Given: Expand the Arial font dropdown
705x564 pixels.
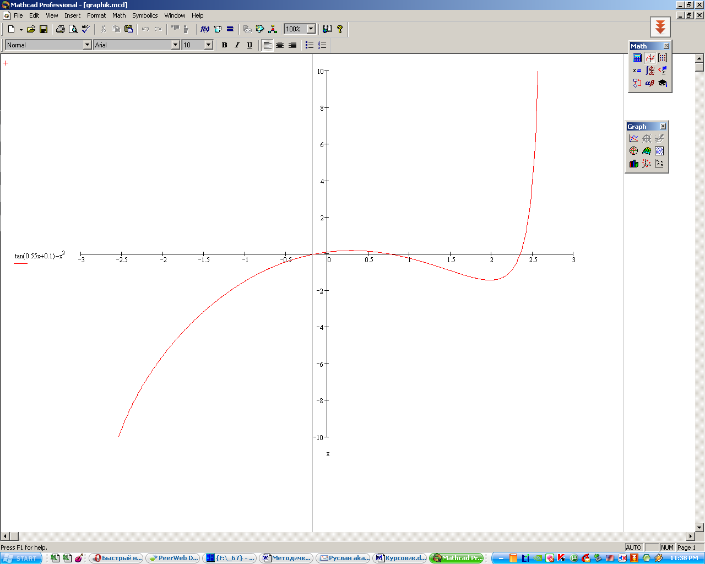Looking at the screenshot, I should pos(176,45).
